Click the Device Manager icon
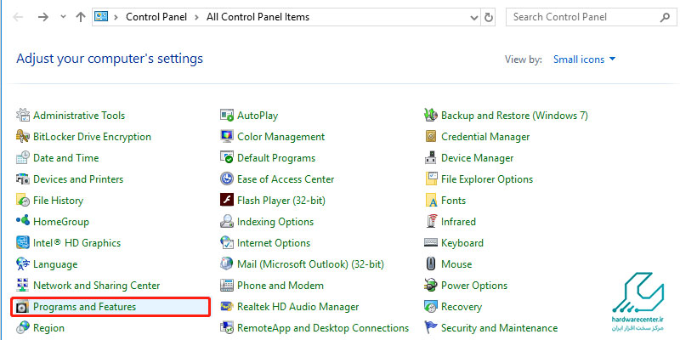This screenshot has height=340, width=680. coord(431,158)
